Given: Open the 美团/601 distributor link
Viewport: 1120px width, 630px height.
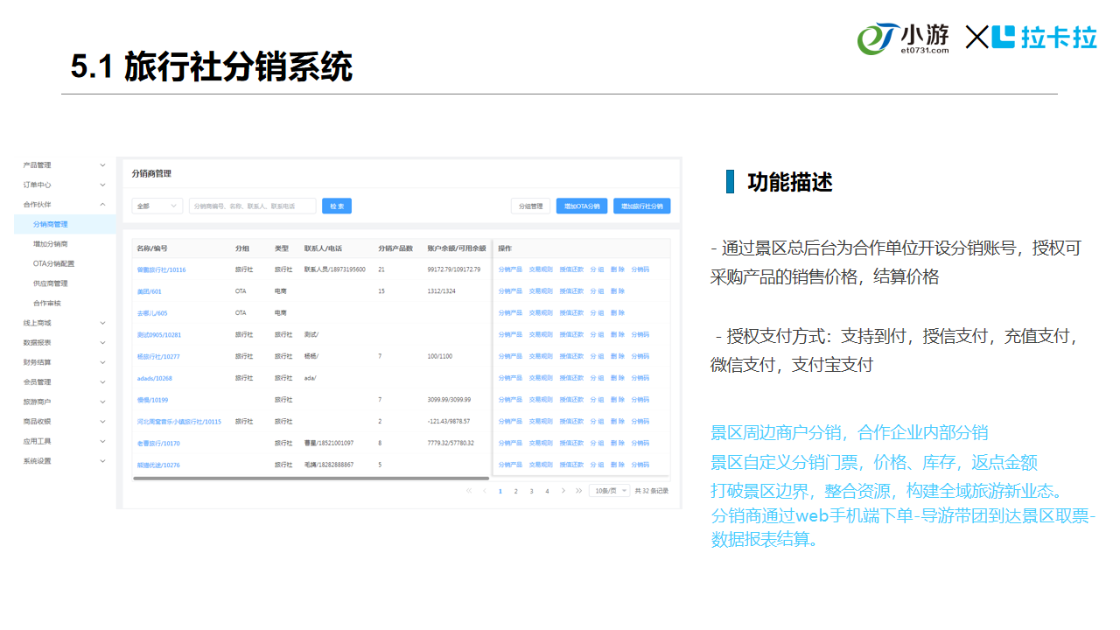Looking at the screenshot, I should [150, 291].
